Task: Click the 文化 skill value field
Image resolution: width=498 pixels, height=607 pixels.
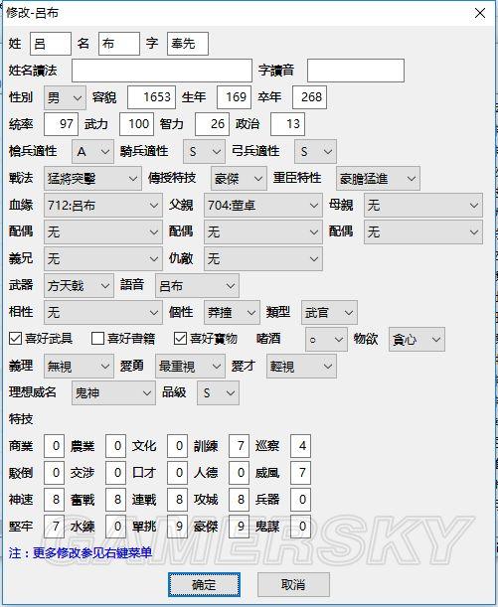Action: (177, 446)
